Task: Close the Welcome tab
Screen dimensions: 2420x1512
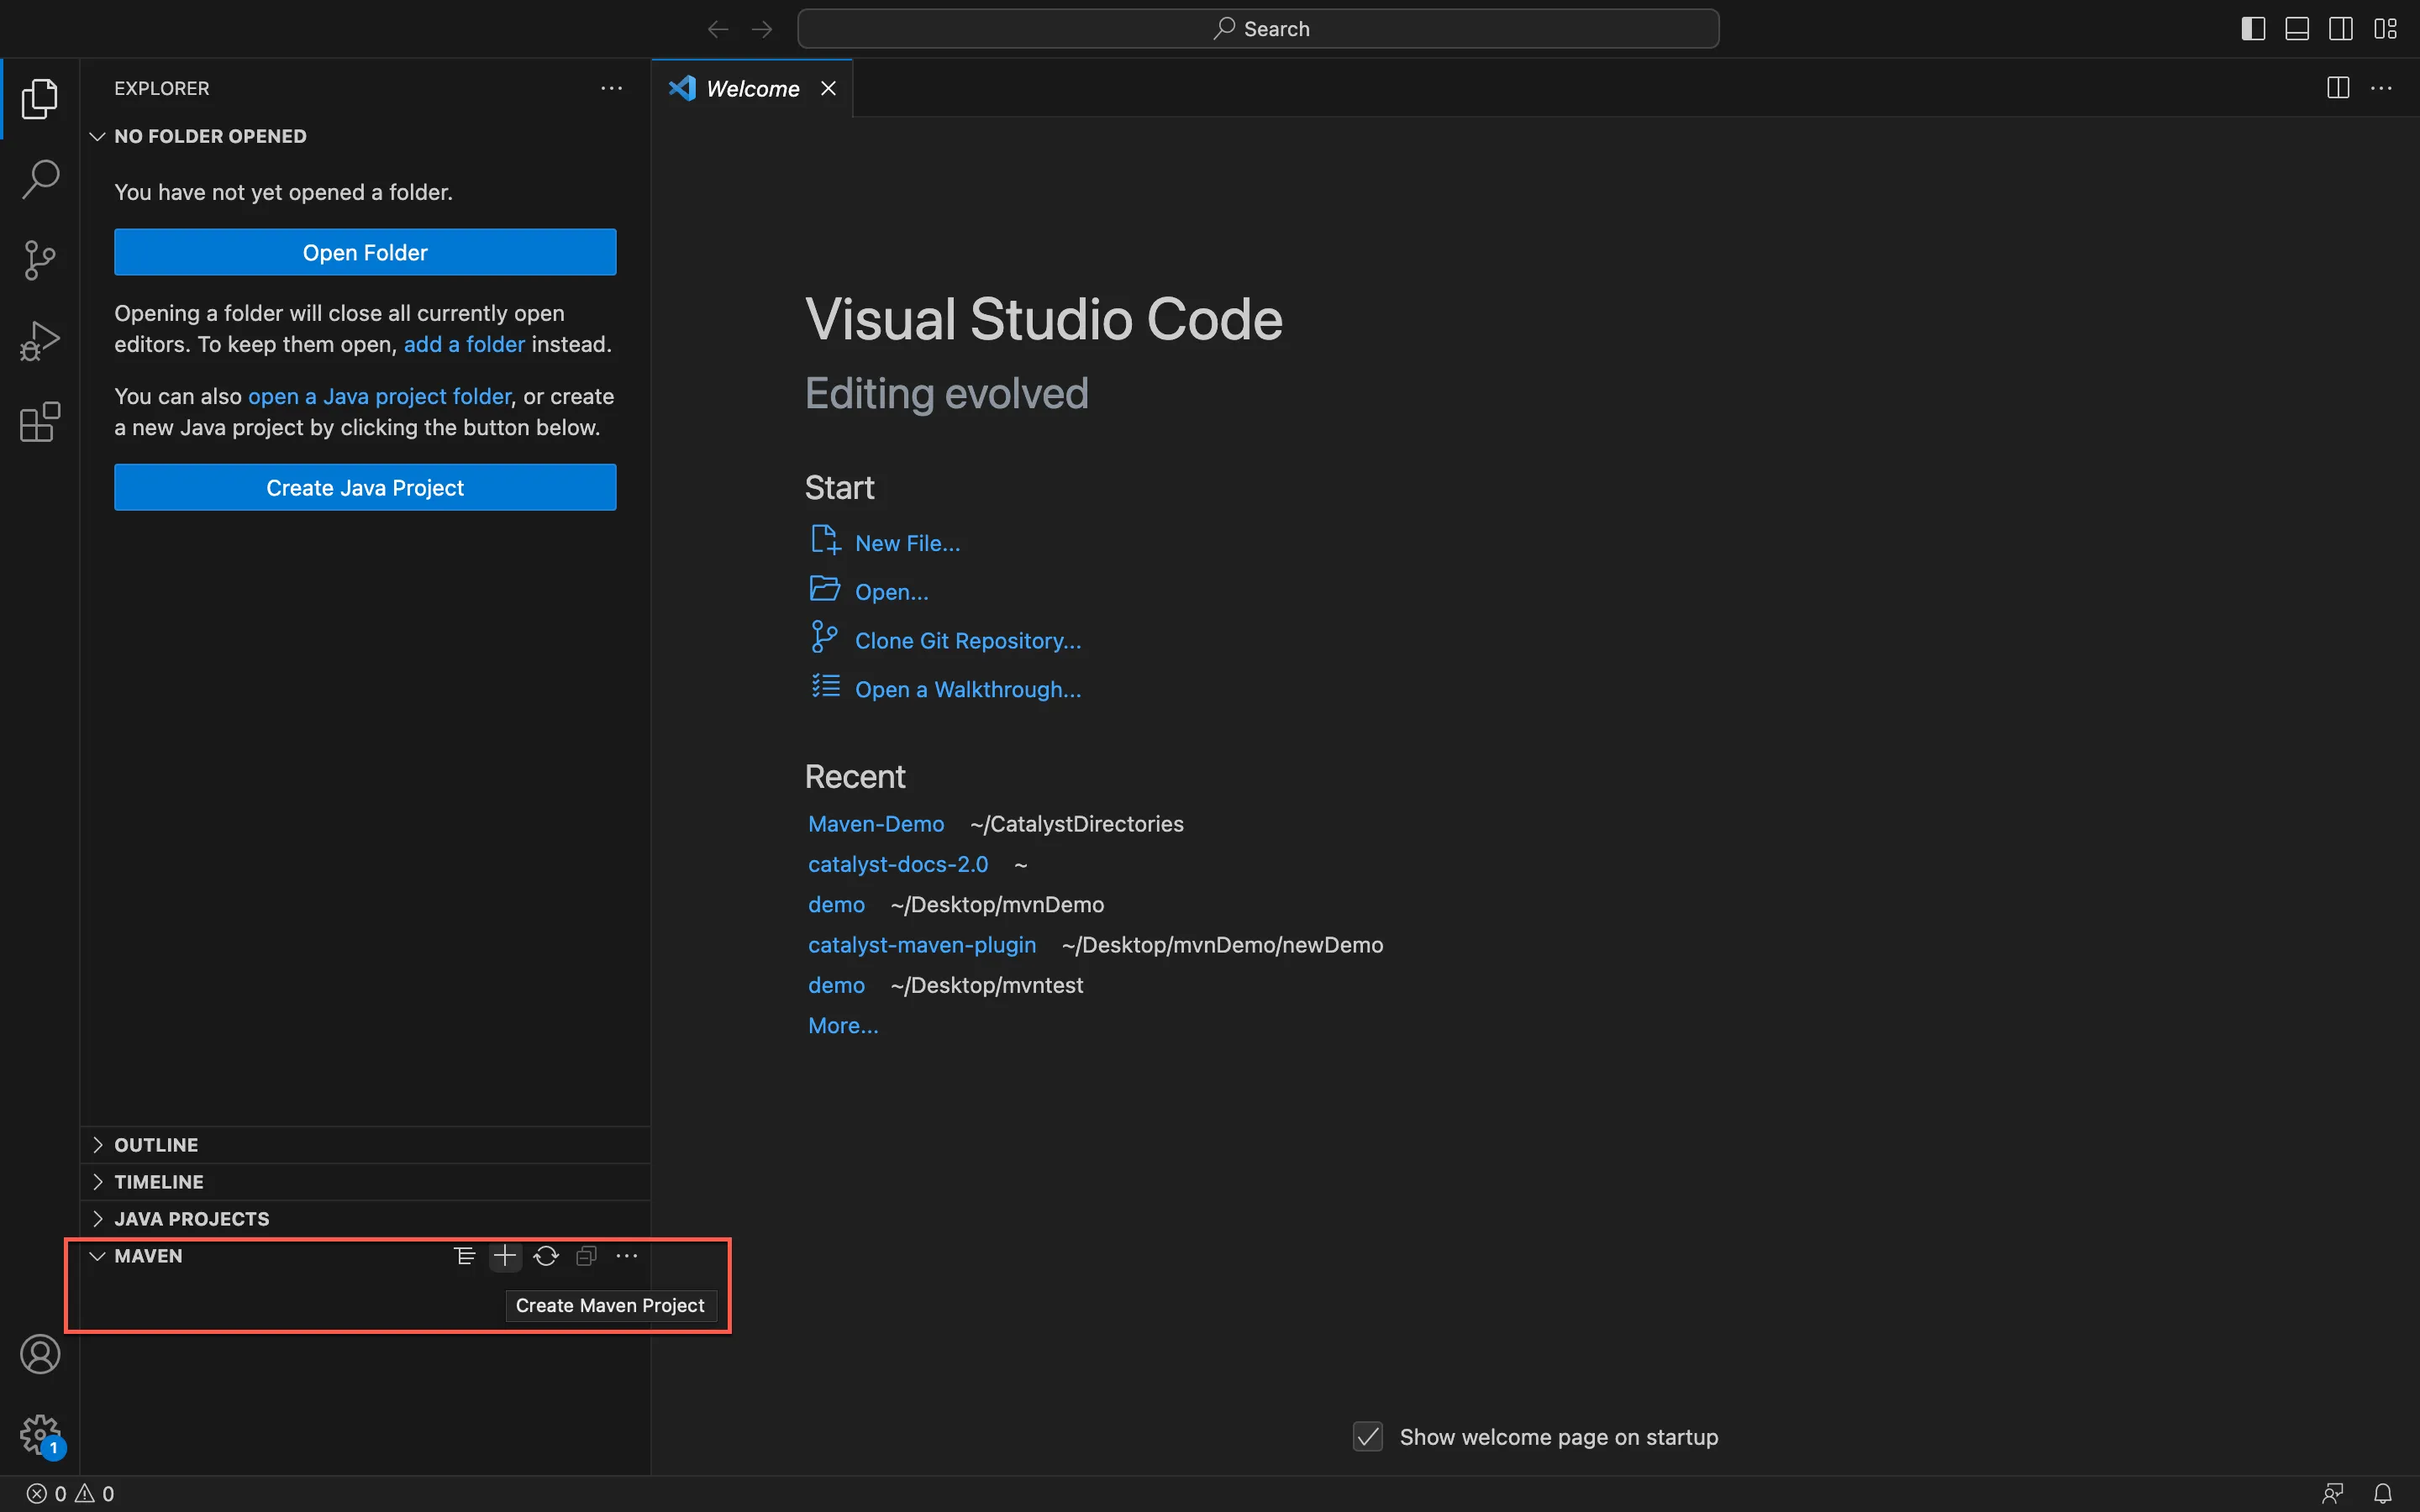Action: [x=828, y=88]
